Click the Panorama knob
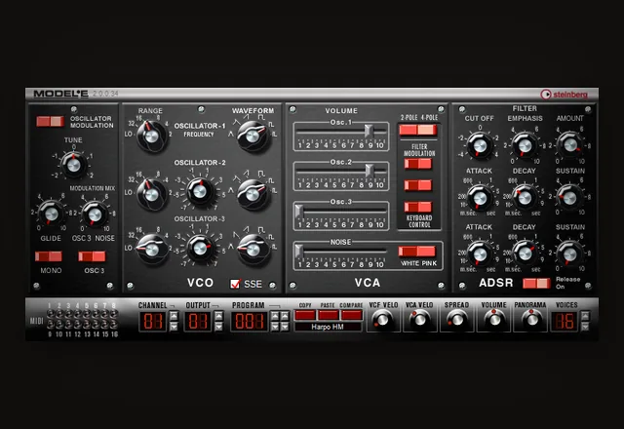624x429 pixels. (531, 320)
